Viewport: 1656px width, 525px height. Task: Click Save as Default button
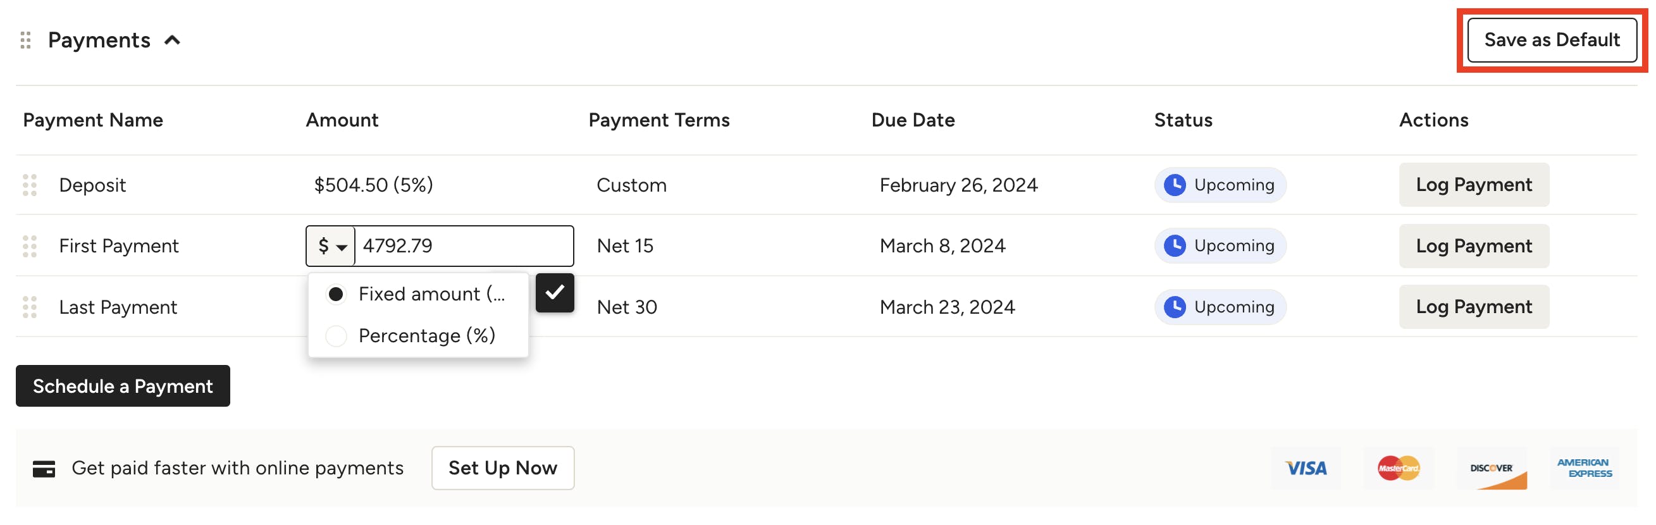[1551, 40]
